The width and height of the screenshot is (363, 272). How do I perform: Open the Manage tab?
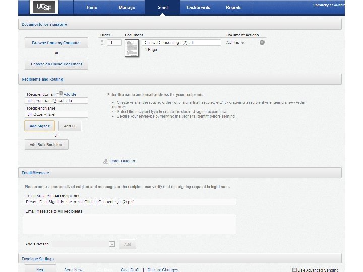[127, 7]
